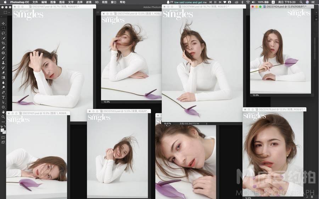
Task: Open the 窗口 menu
Action: (113, 2)
